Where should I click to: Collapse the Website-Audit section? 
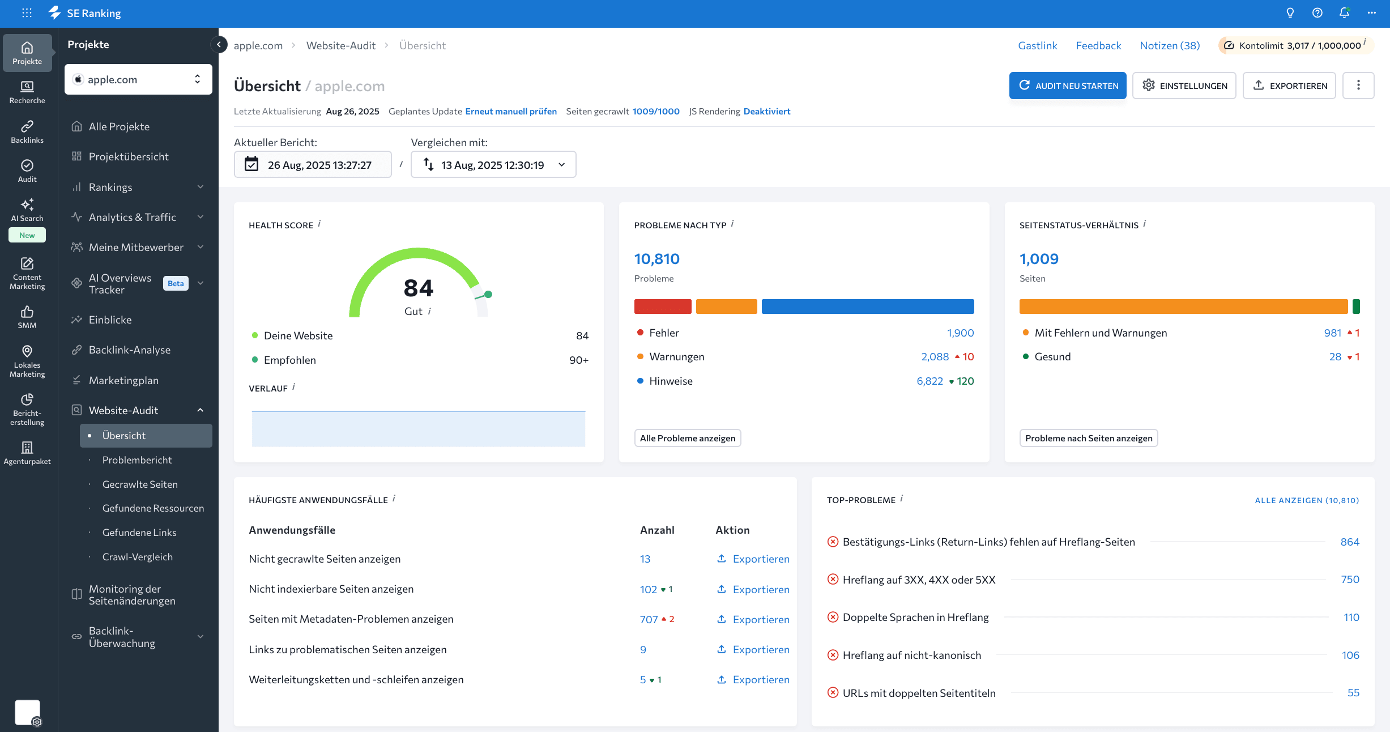point(200,410)
